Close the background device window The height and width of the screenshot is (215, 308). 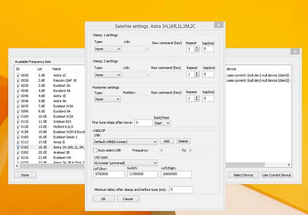coord(295,51)
